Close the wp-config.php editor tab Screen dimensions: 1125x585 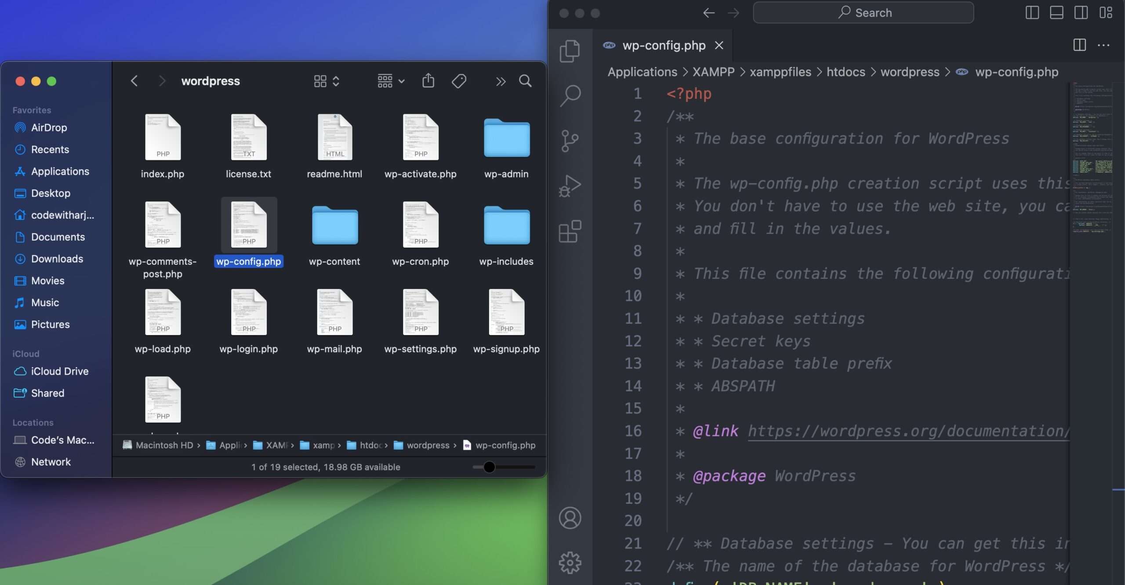click(719, 45)
